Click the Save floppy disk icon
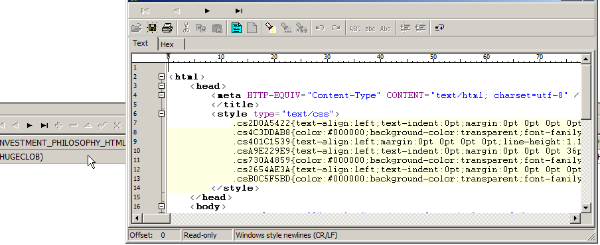600x245 pixels. click(x=152, y=28)
